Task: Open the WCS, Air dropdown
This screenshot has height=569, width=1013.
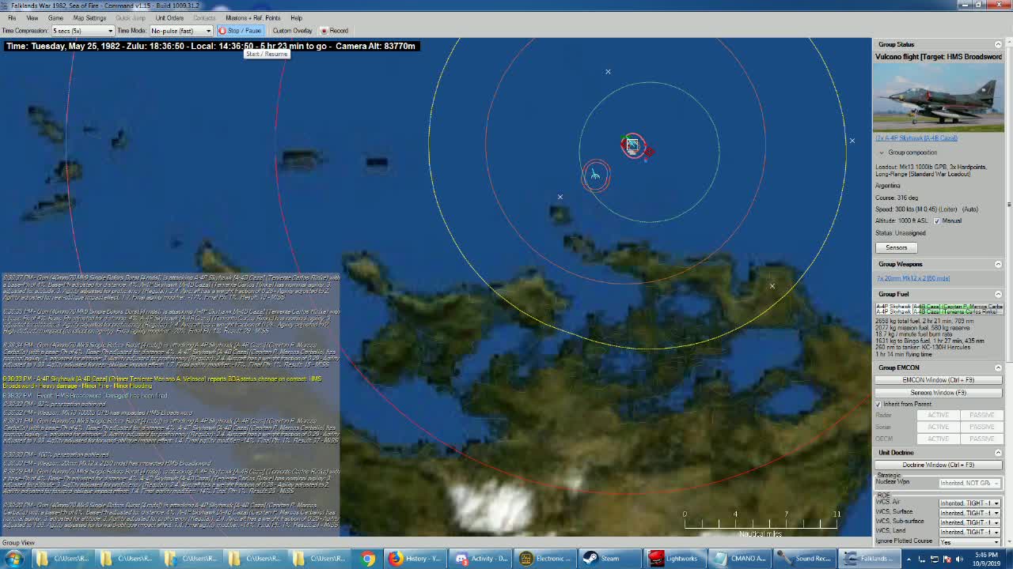Action: [x=969, y=503]
